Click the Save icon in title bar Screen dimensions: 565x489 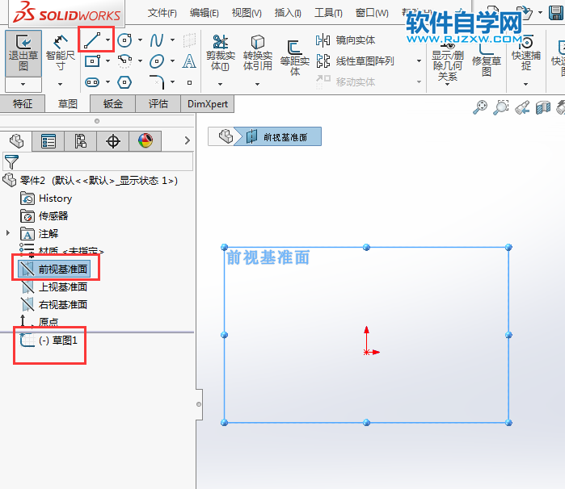[x=556, y=13]
